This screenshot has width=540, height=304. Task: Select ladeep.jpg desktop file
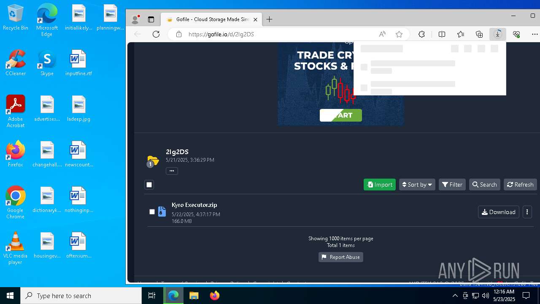tap(78, 109)
